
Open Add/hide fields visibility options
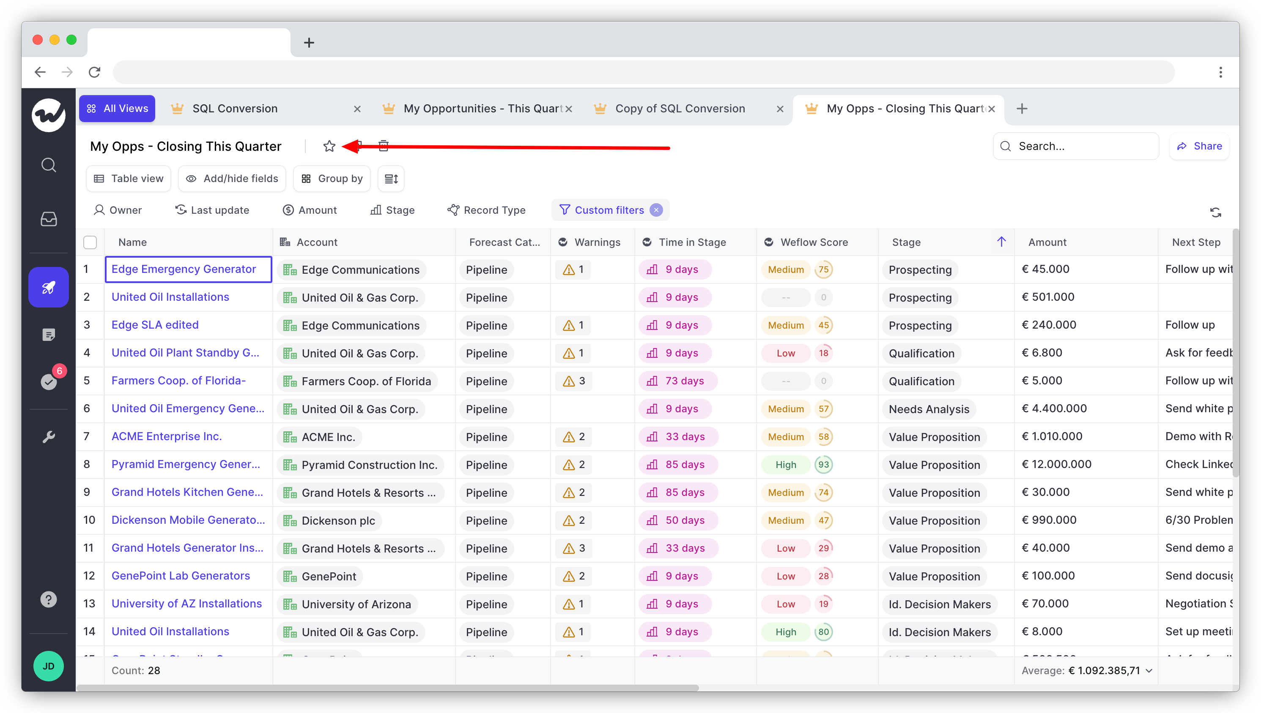click(232, 179)
